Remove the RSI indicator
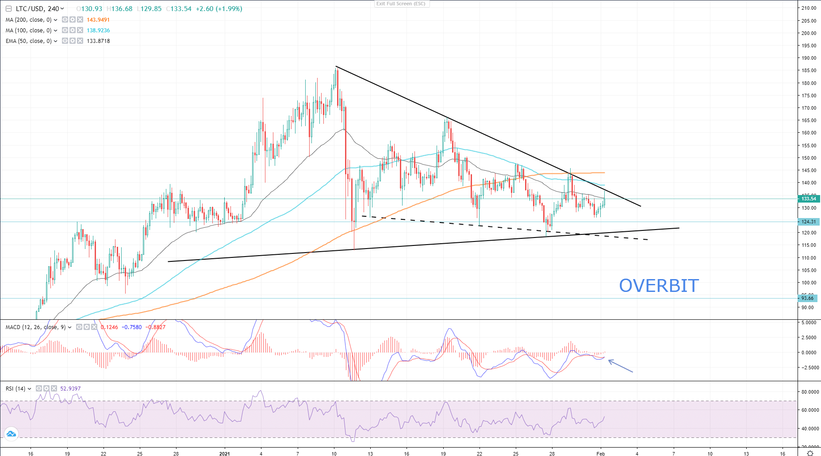Viewport: 821px width, 456px height. tap(54, 389)
